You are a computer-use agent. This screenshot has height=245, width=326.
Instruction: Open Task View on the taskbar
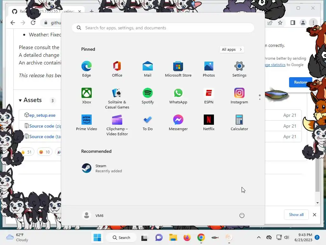(144, 238)
